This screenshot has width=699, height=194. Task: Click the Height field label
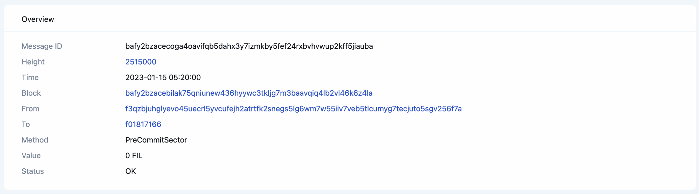coord(33,62)
